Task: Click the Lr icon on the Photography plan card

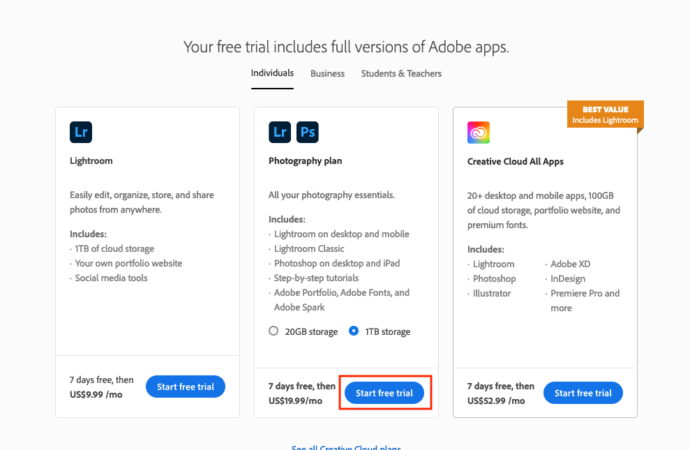Action: [x=279, y=131]
